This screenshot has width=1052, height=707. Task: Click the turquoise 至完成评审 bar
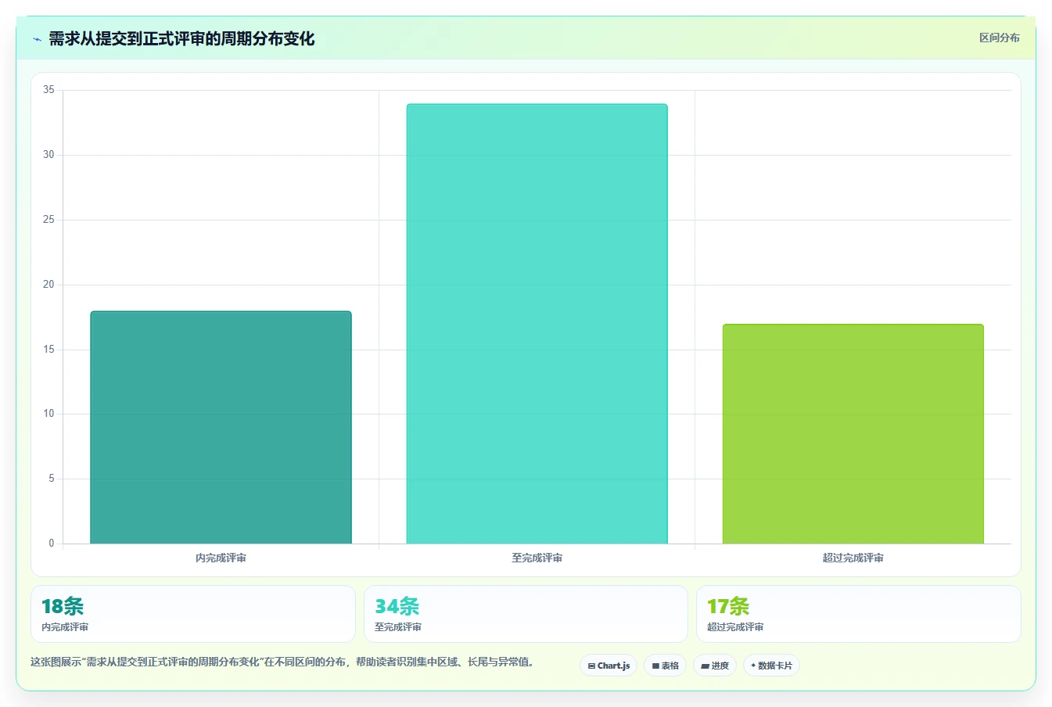[x=537, y=324]
